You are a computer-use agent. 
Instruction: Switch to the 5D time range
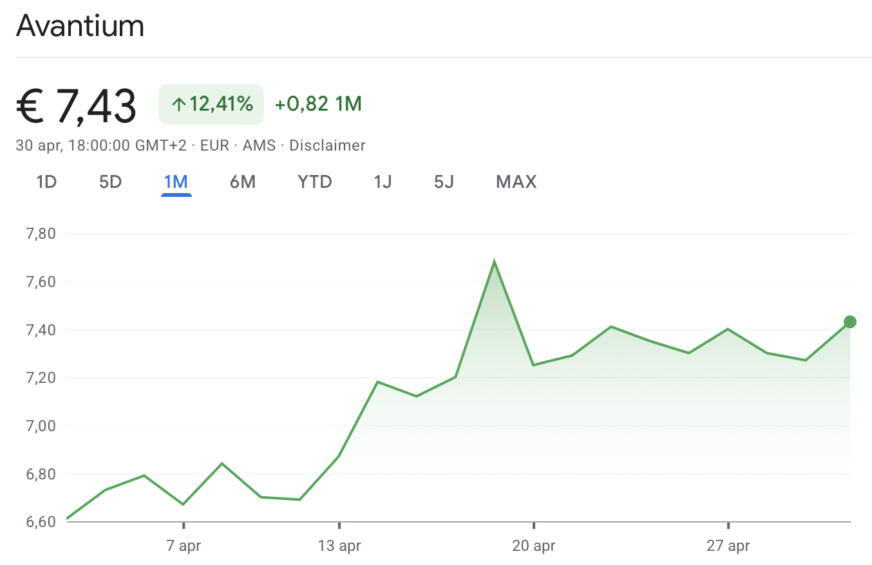point(110,182)
